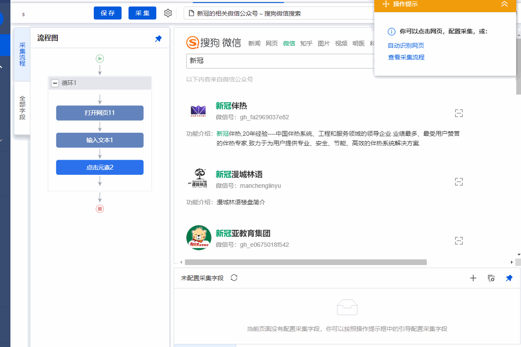Switch to the 采集流程 side tab
The image size is (521, 347).
click(x=22, y=54)
